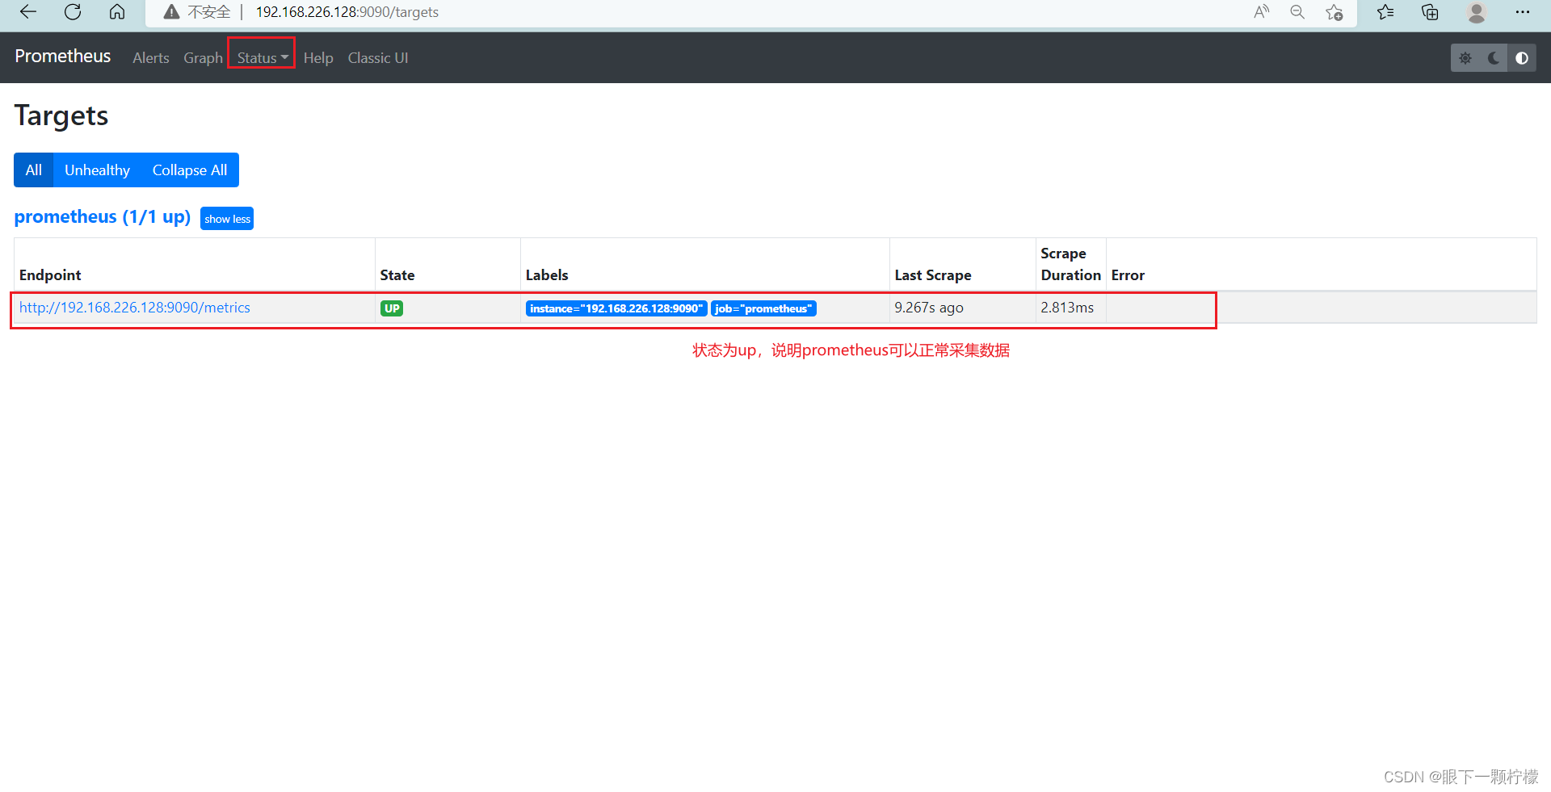
Task: Click the green UP state badge
Action: click(x=392, y=308)
